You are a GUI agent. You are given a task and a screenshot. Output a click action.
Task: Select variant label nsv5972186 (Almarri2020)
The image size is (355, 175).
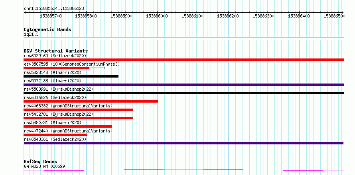tap(53, 81)
